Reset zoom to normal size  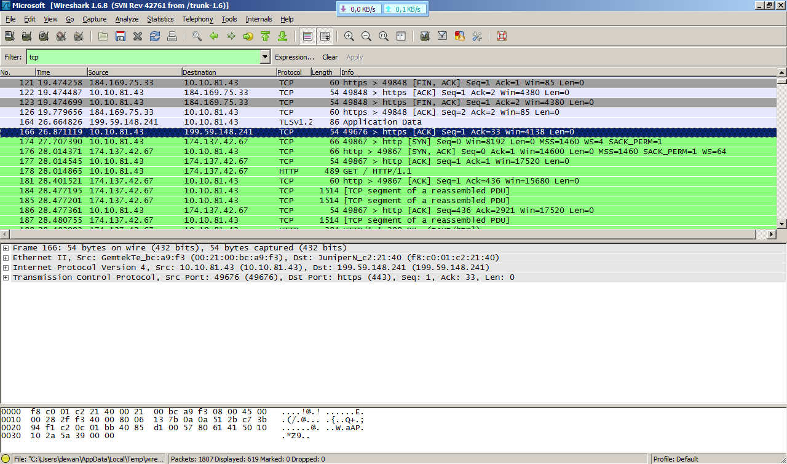coord(384,36)
